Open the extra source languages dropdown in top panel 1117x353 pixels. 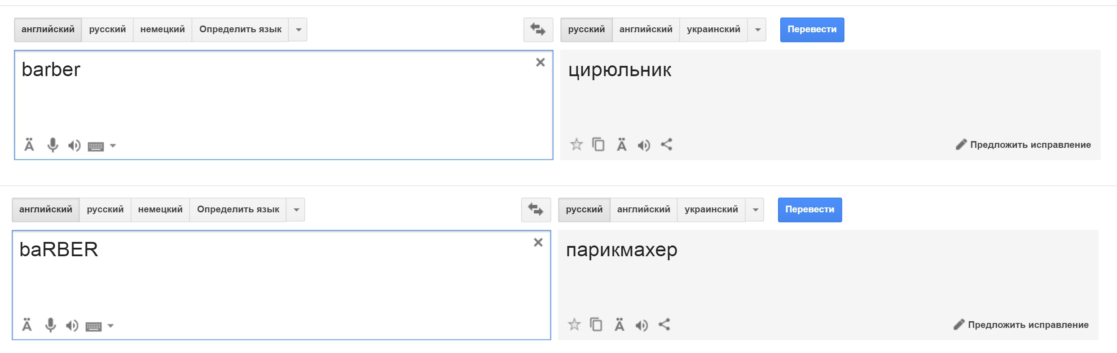click(298, 29)
